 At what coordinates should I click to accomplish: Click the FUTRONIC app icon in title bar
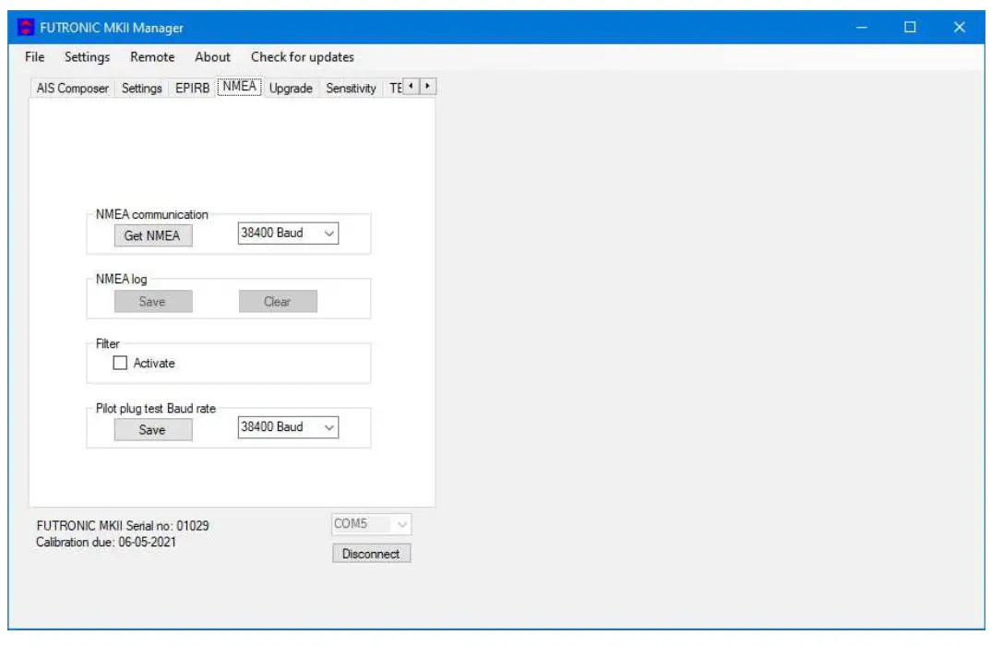pyautogui.click(x=25, y=27)
